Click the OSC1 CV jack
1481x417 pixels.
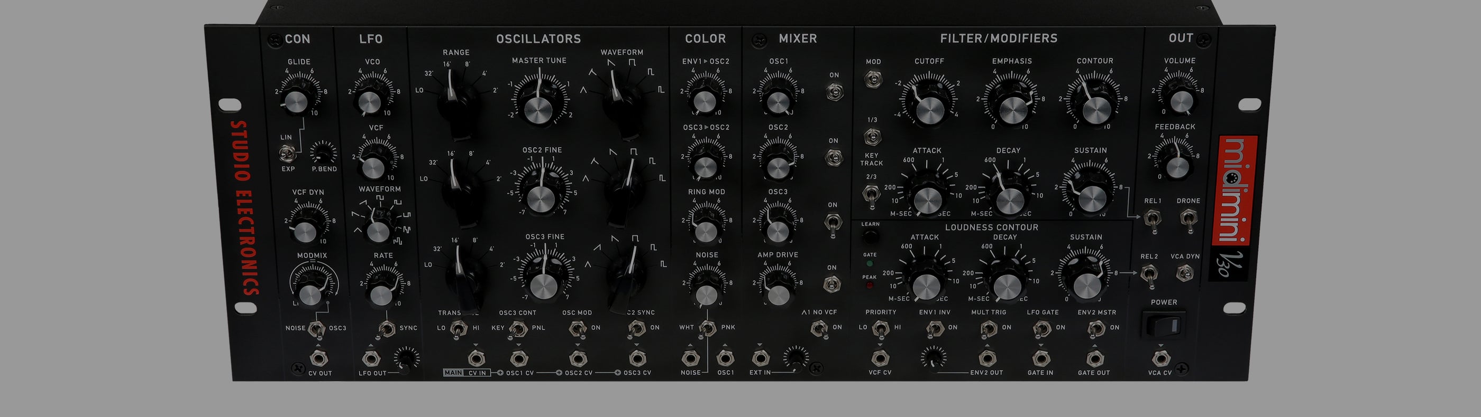pyautogui.click(x=518, y=358)
